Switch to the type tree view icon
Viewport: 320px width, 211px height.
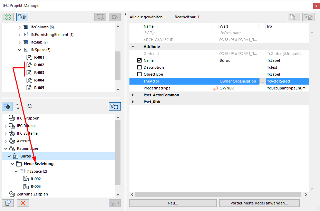(18, 106)
